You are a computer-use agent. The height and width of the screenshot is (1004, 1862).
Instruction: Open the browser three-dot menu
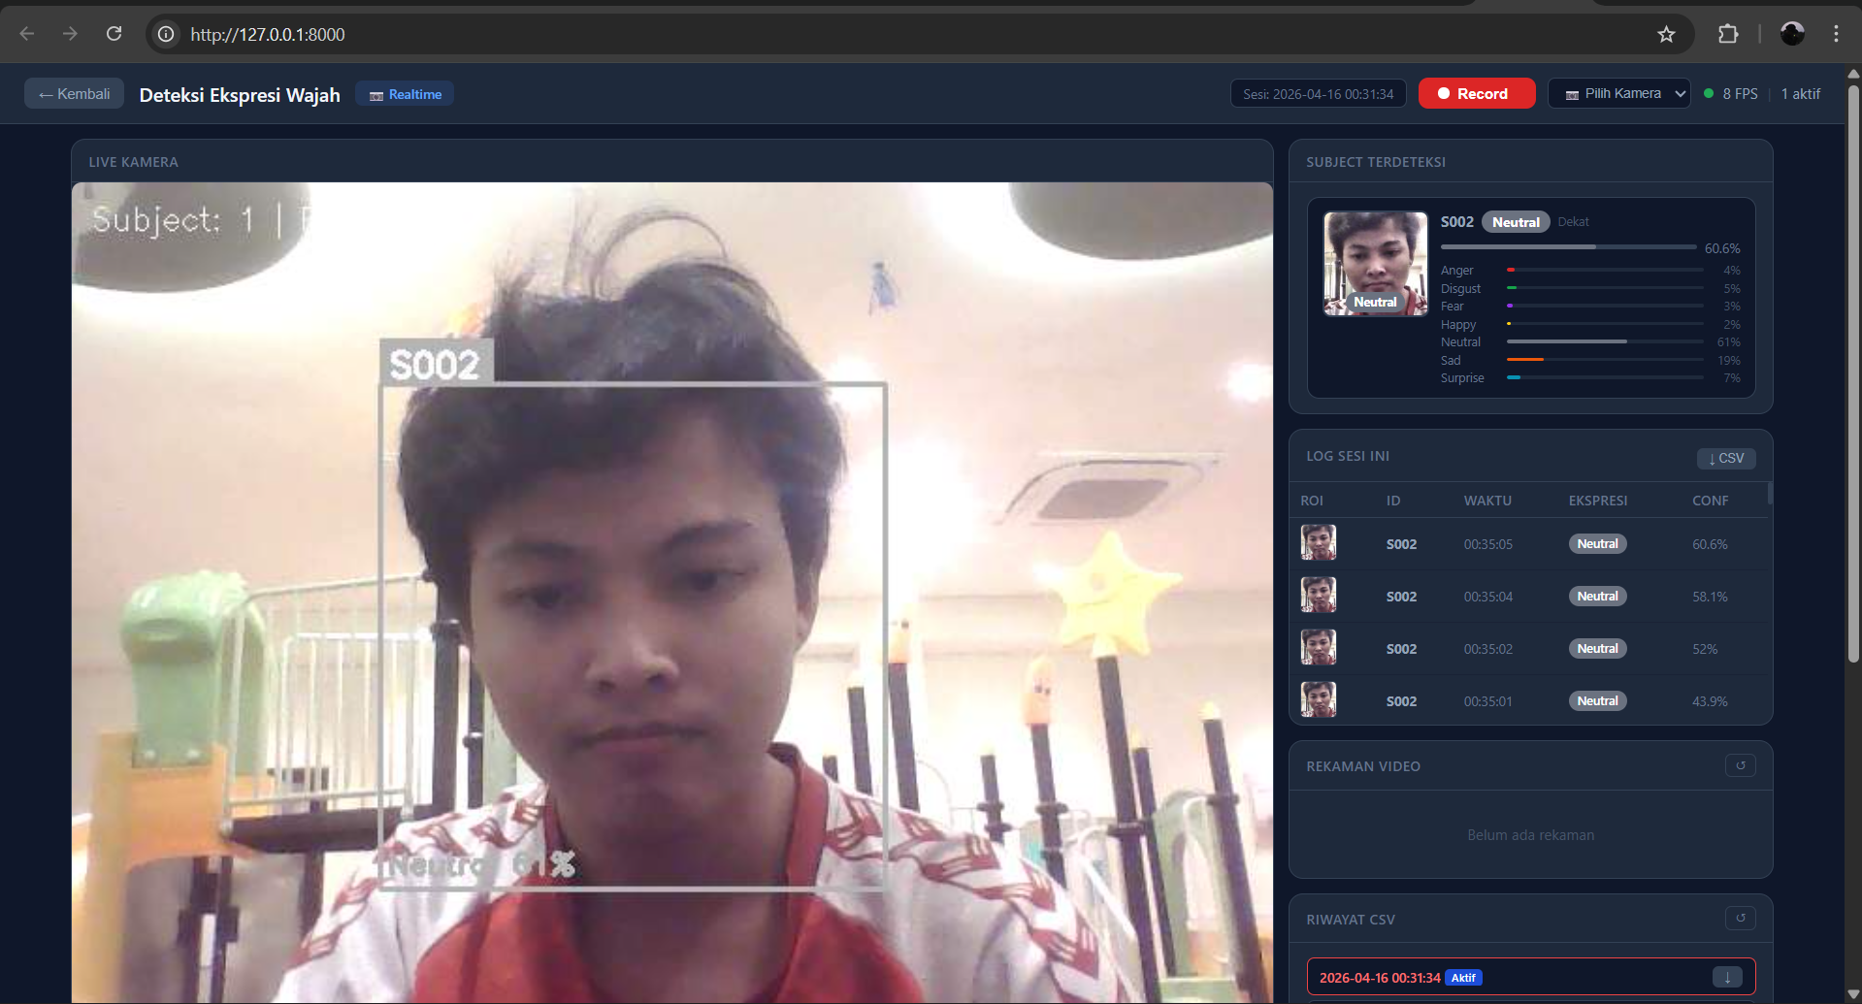click(1836, 34)
